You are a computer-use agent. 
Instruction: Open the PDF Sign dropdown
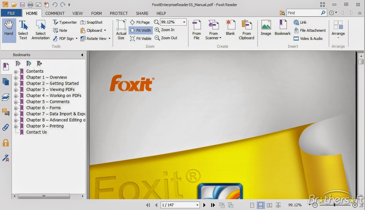(76, 39)
